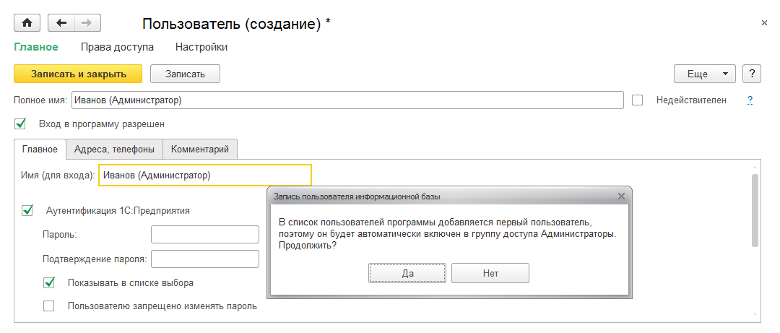Open the Комментарий tab
The image size is (780, 333).
pyautogui.click(x=200, y=150)
